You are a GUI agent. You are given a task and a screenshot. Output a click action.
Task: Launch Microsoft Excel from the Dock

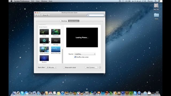click(x=111, y=93)
